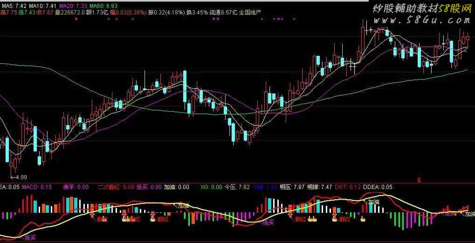This screenshot has height=243, width=475.
Task: Click the float value 流通6.57亿
Action: click(224, 12)
